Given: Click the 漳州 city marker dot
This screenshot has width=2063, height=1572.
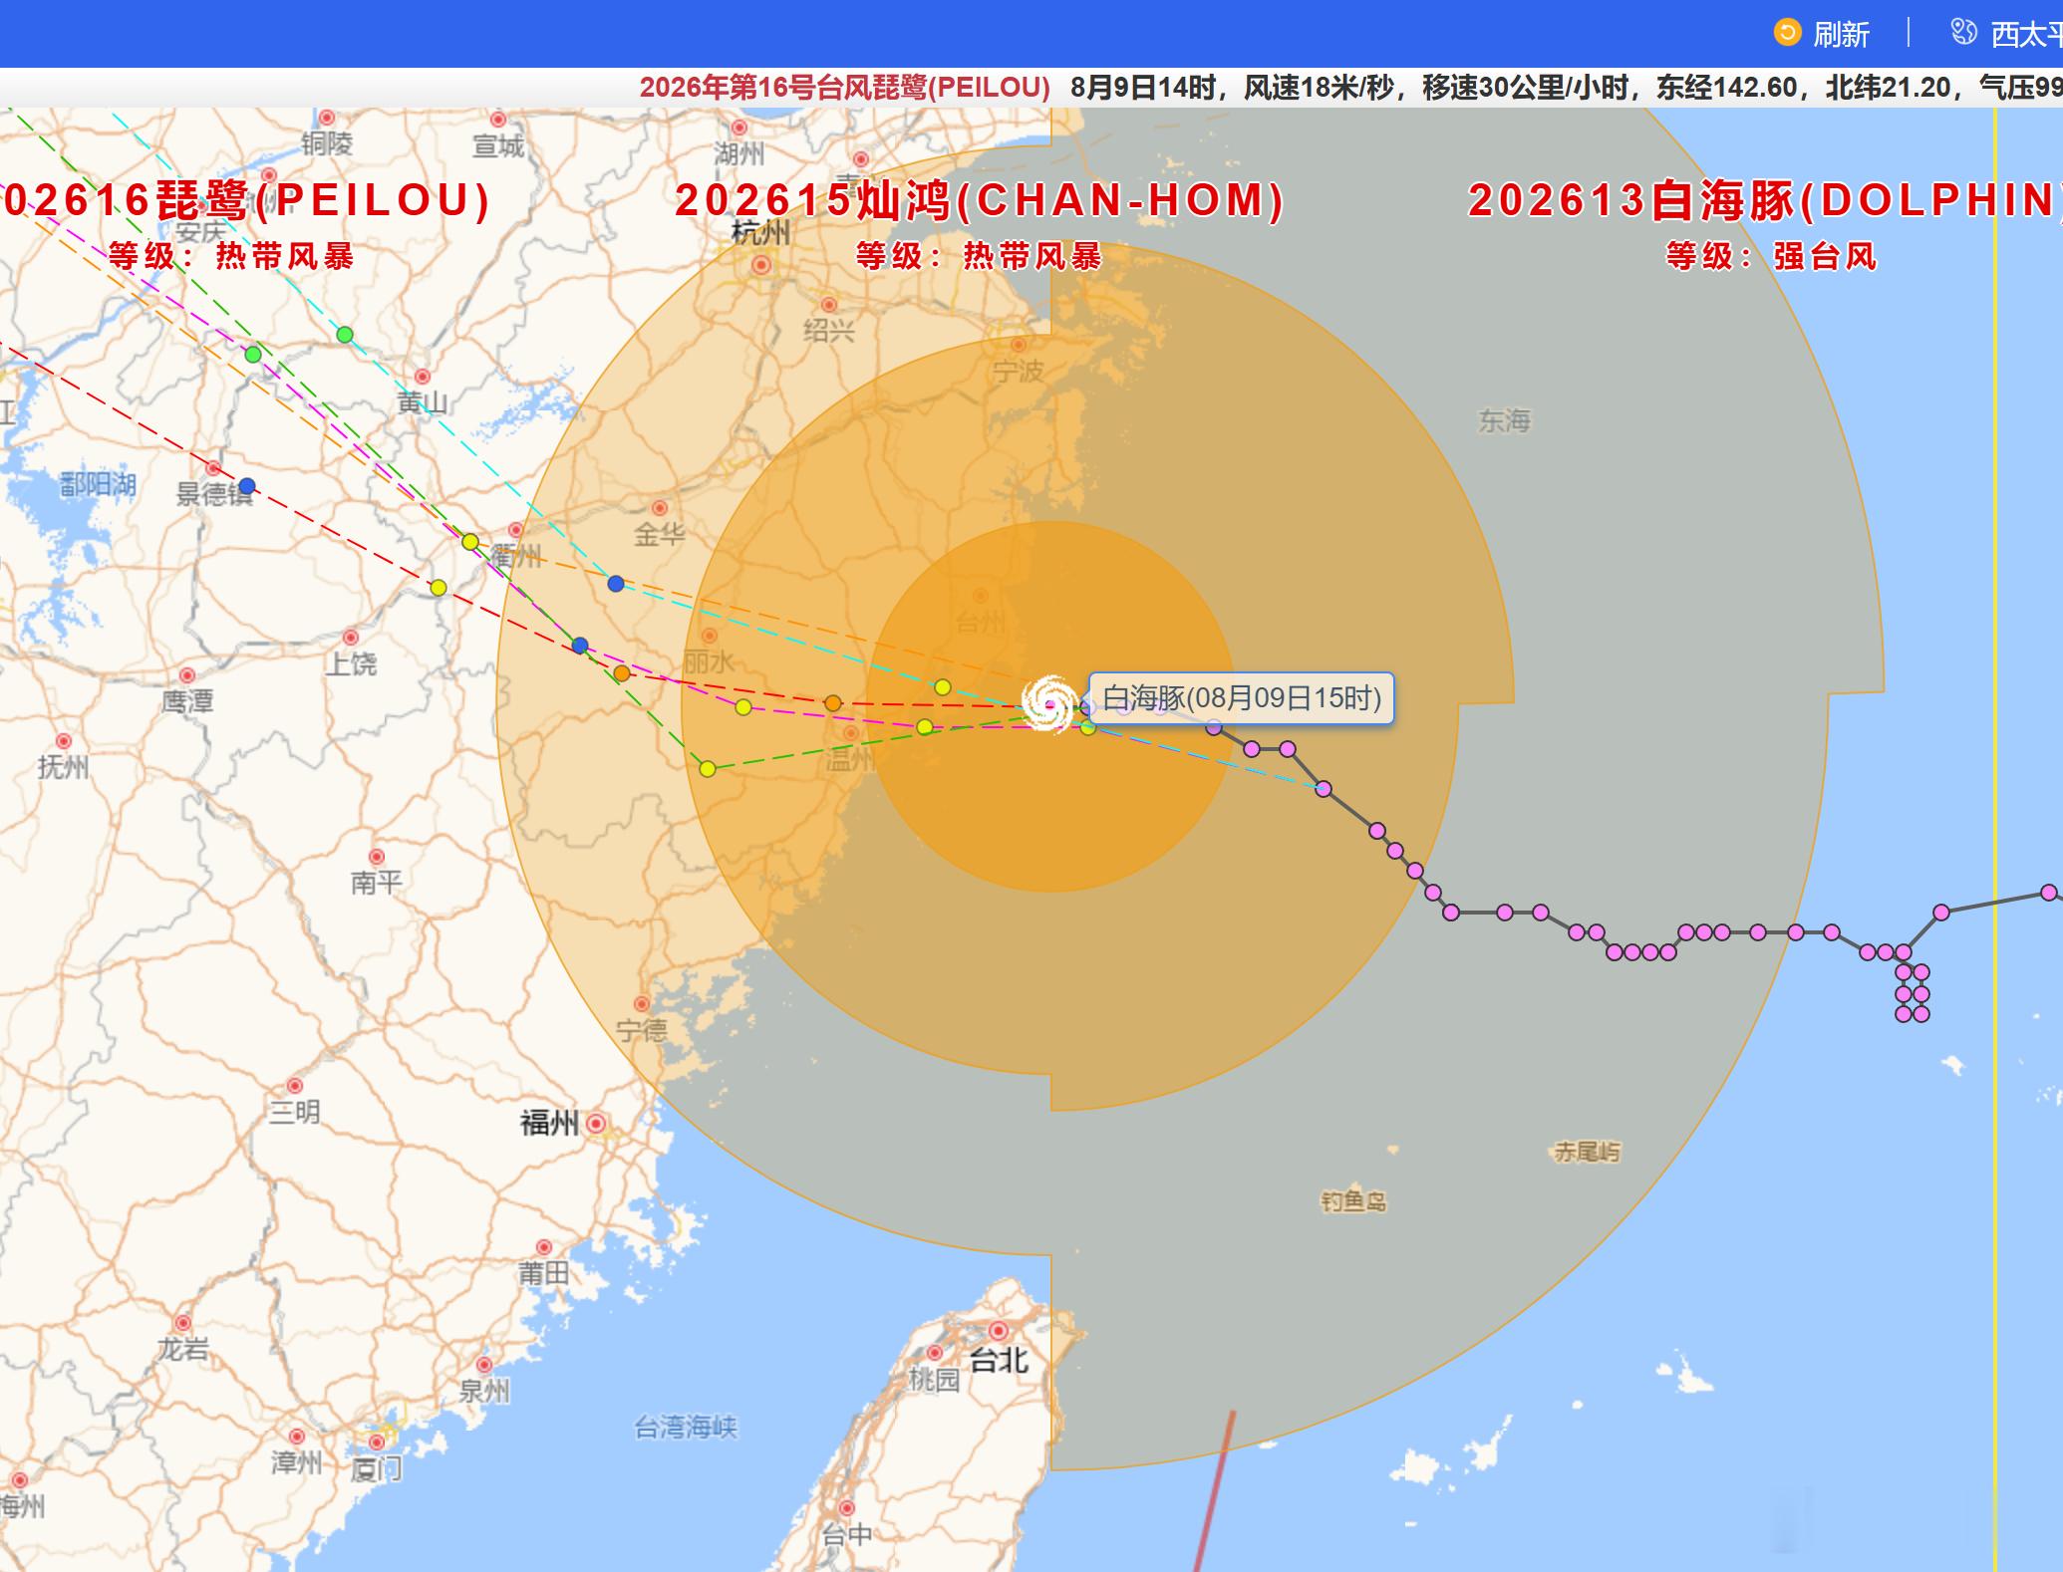Looking at the screenshot, I should tap(297, 1437).
